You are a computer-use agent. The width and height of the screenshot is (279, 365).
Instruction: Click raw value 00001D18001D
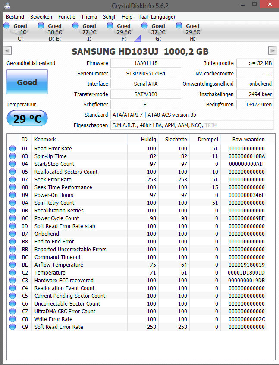pos(246,273)
